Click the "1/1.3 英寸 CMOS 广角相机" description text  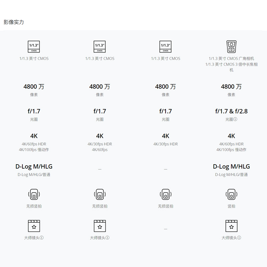(231, 58)
